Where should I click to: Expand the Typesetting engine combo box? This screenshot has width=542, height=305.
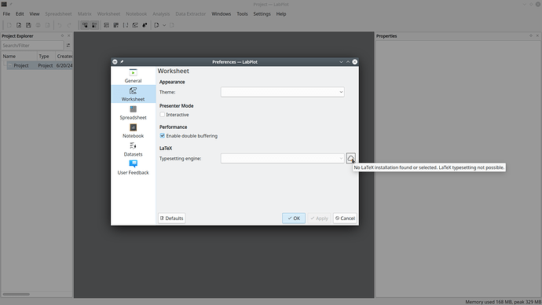point(283,158)
